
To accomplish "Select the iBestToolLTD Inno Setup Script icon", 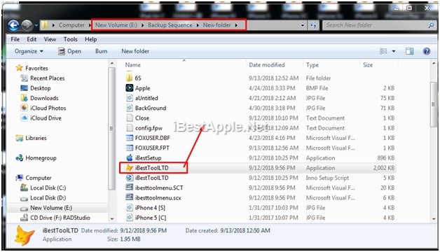I will coord(130,178).
